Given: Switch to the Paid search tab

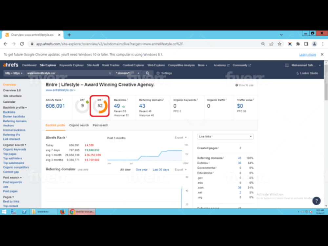Looking at the screenshot, I should [x=100, y=125].
